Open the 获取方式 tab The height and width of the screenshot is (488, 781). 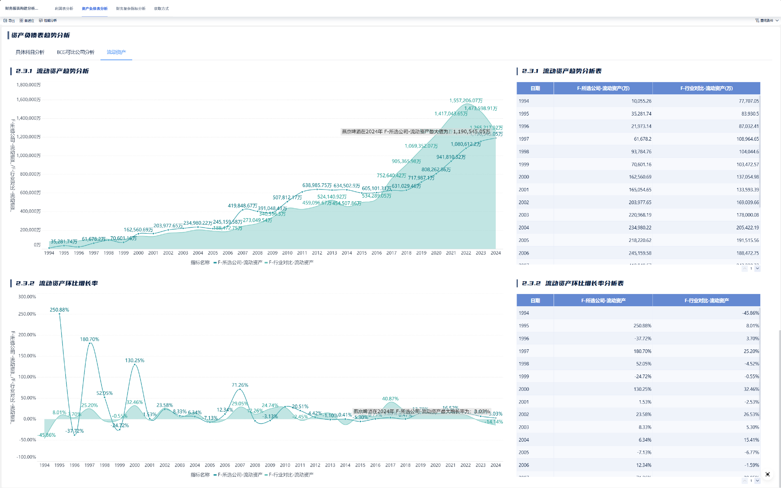(x=161, y=9)
